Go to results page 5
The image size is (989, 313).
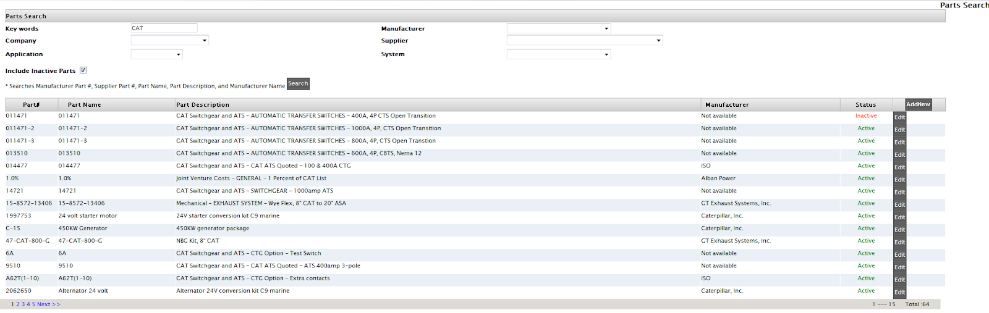(x=33, y=304)
